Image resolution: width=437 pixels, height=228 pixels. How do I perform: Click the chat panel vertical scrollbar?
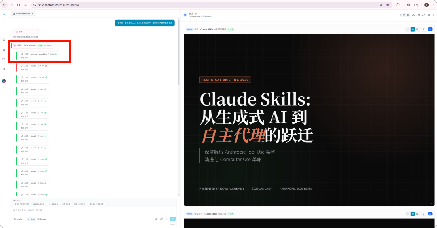[179, 53]
